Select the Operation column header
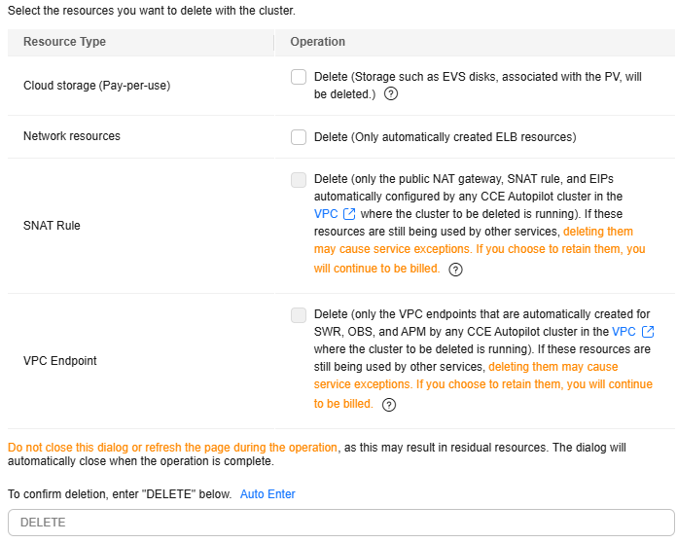Screen dimensions: 677x543 [318, 42]
